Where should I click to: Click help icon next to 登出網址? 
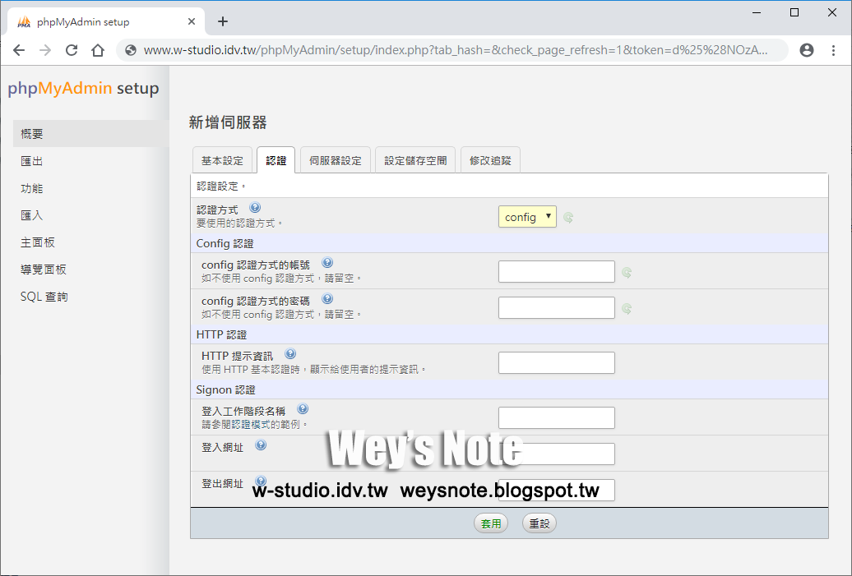pos(261,481)
